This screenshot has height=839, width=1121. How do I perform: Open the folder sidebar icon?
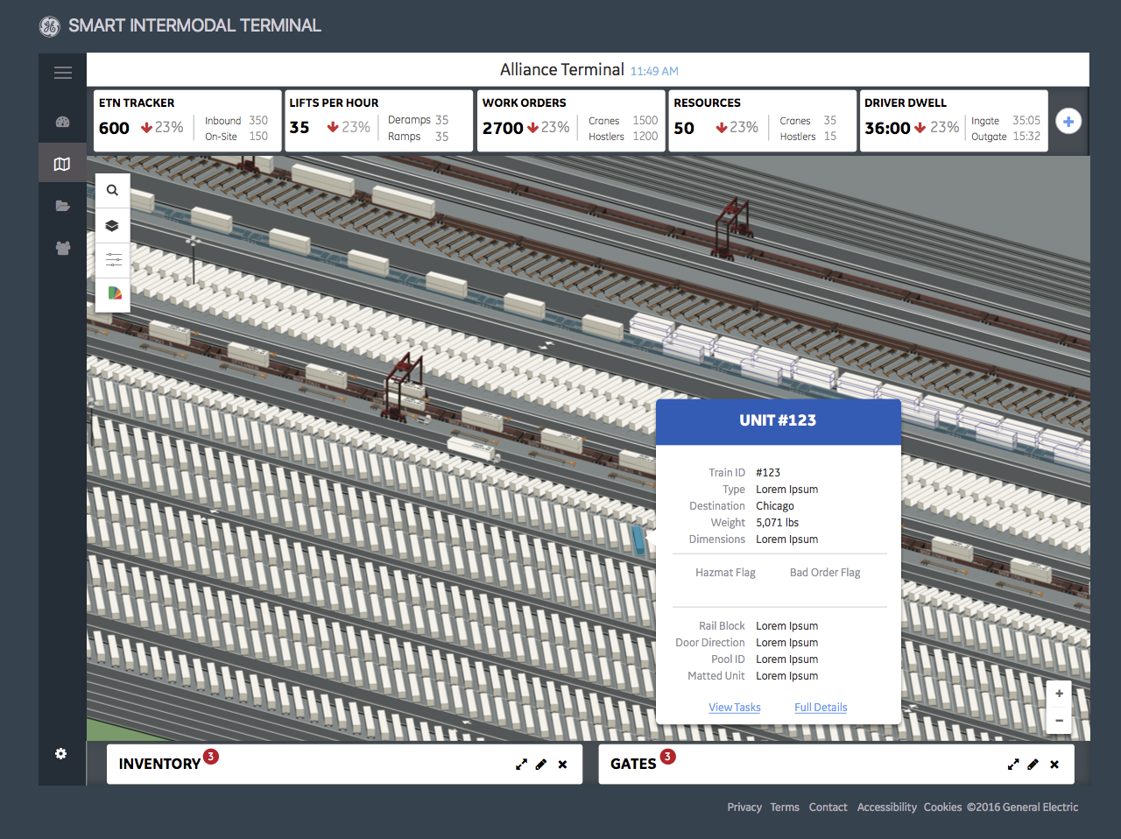click(62, 206)
